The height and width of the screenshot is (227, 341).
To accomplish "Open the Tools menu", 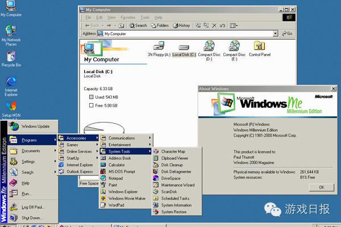I will coord(145,18).
